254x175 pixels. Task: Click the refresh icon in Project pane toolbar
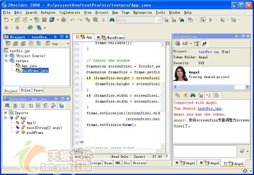click(x=31, y=44)
